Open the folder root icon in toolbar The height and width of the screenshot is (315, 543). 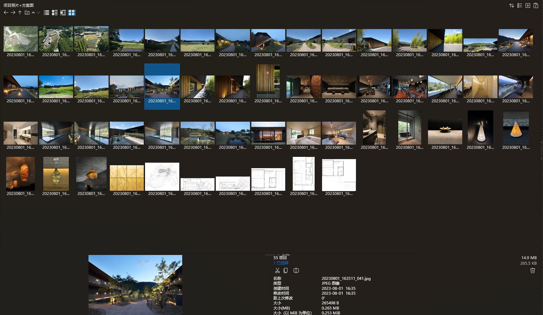[27, 13]
